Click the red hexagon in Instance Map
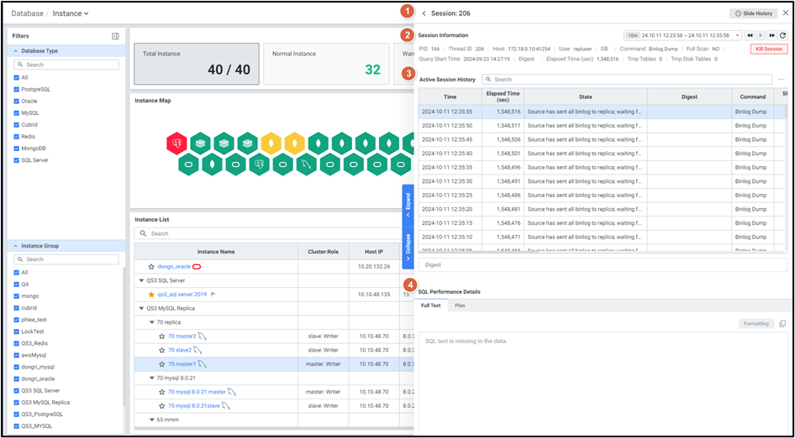This screenshot has height=438, width=795. [x=176, y=143]
